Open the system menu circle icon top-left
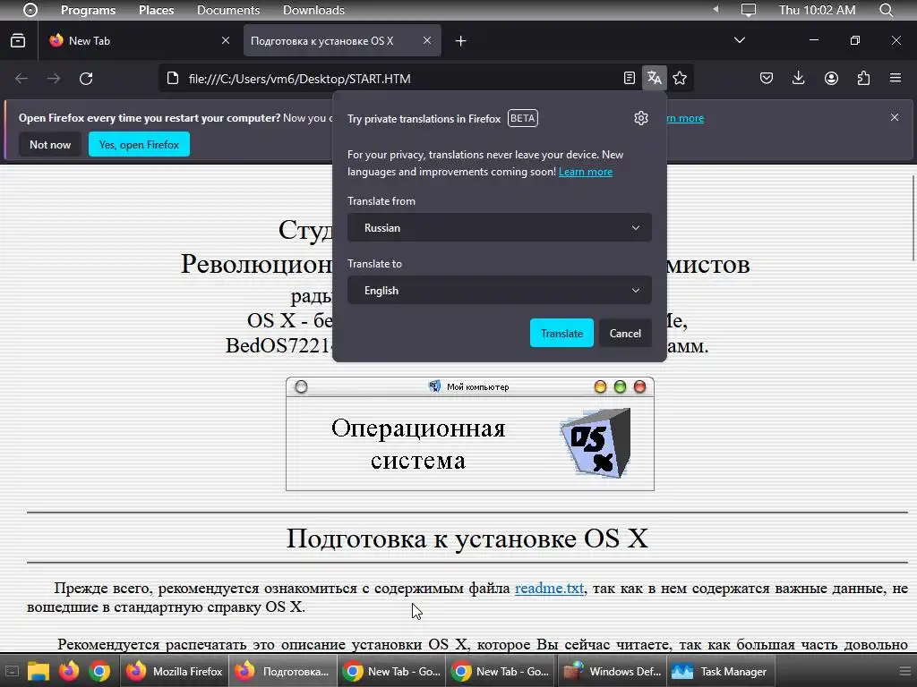The height and width of the screenshot is (687, 917). [x=30, y=10]
